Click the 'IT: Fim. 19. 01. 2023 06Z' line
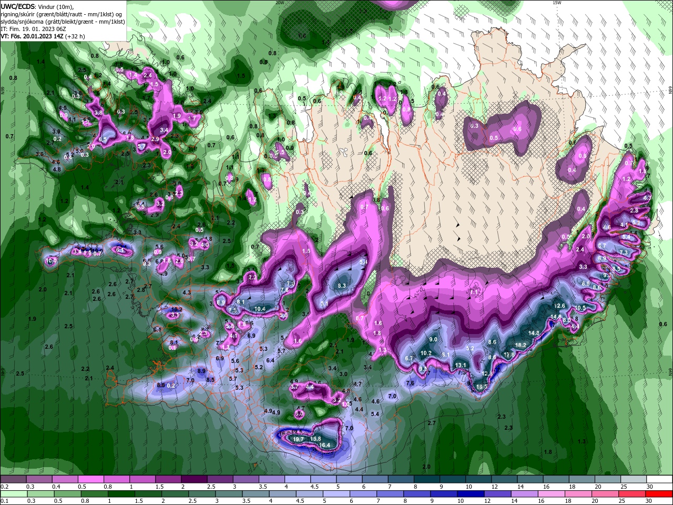Image resolution: width=673 pixels, height=505 pixels. [x=34, y=29]
